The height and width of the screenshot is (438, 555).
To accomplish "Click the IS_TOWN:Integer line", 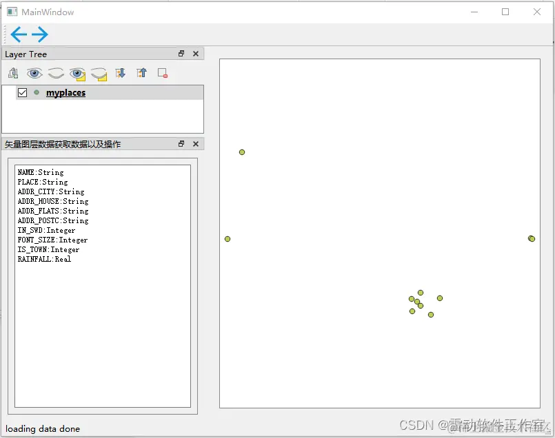I will coord(48,249).
